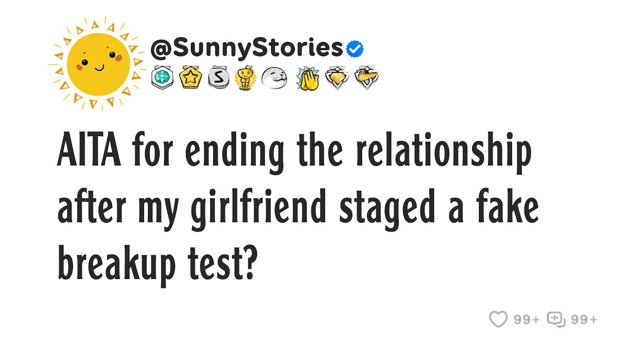The height and width of the screenshot is (350, 623).
Task: Click the gold star award badge
Action: click(189, 78)
